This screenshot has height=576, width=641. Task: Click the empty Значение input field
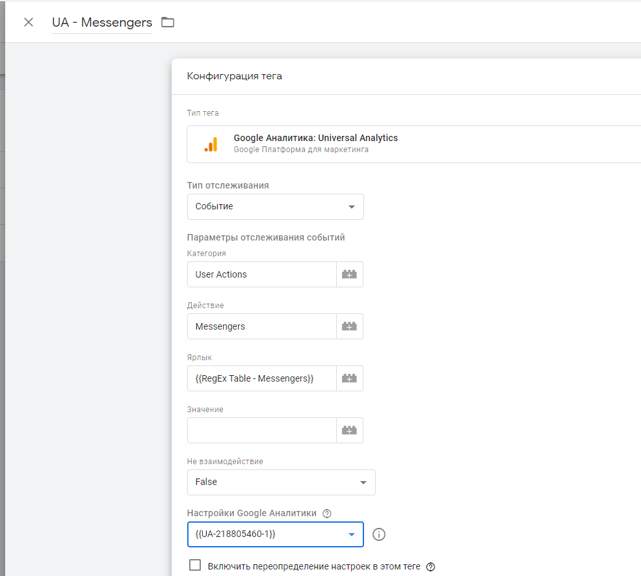click(261, 430)
